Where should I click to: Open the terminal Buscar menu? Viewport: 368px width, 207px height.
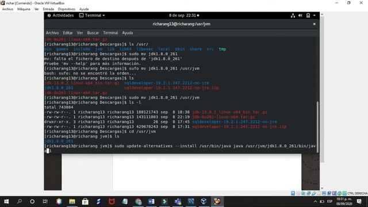[93, 33]
